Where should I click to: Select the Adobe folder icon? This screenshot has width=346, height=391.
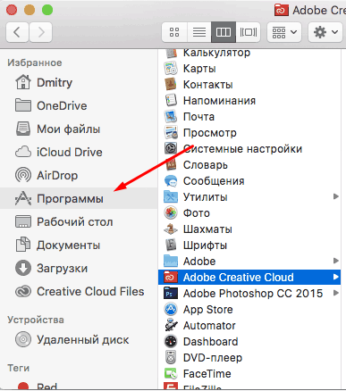171,262
